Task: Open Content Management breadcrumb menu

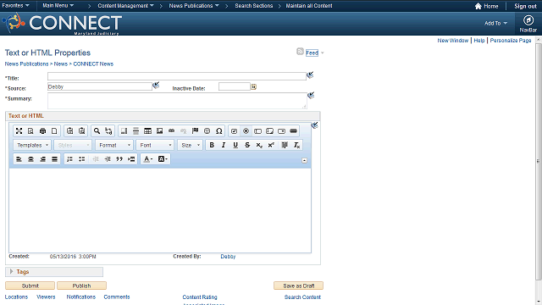Action: point(125,6)
